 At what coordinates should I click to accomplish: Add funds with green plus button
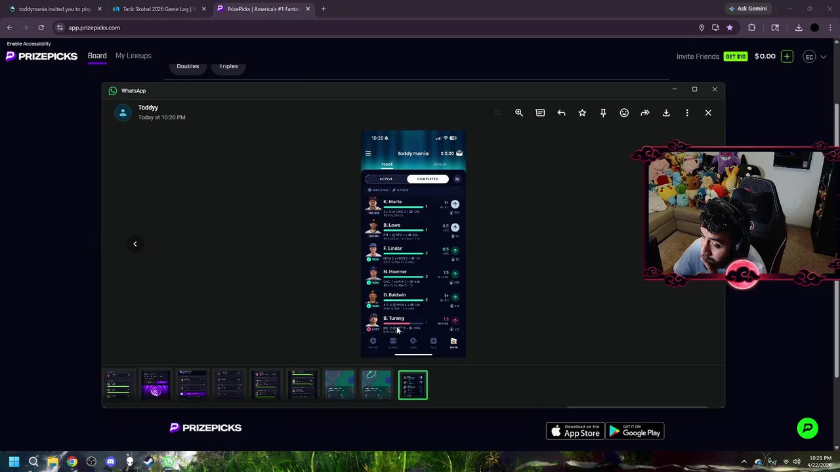point(787,56)
